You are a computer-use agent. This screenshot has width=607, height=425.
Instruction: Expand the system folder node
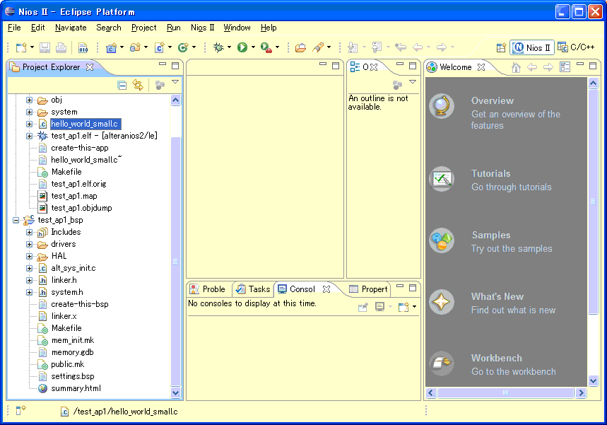[29, 112]
